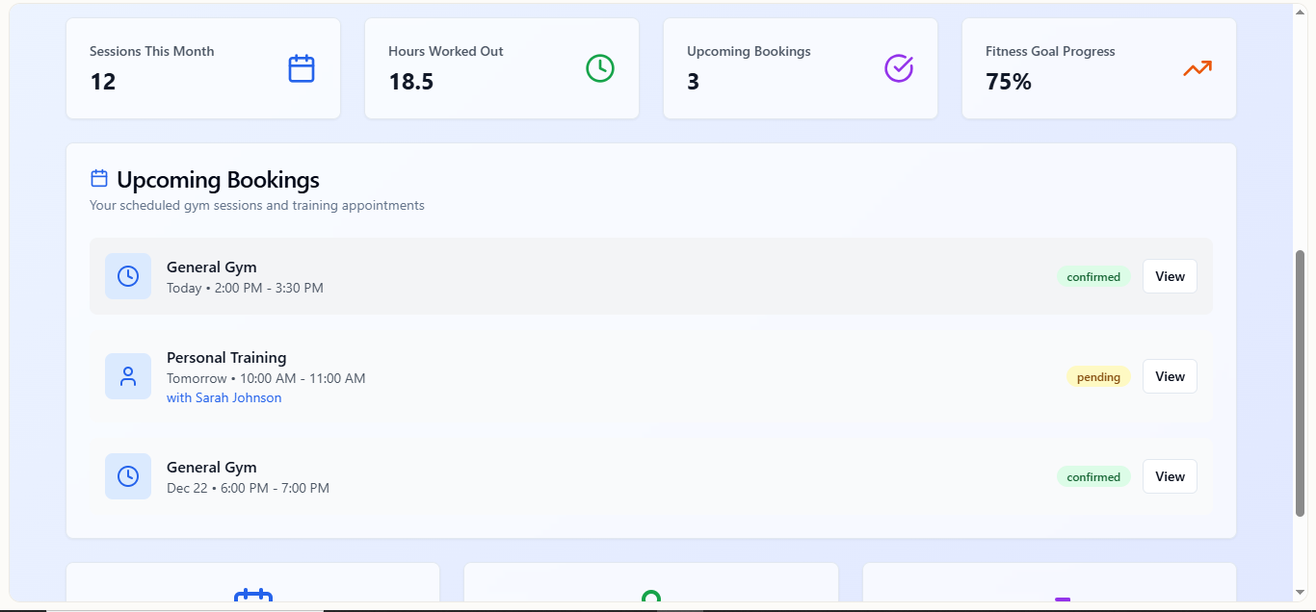Click the green clock icon in Hours Worked Out

coord(600,68)
